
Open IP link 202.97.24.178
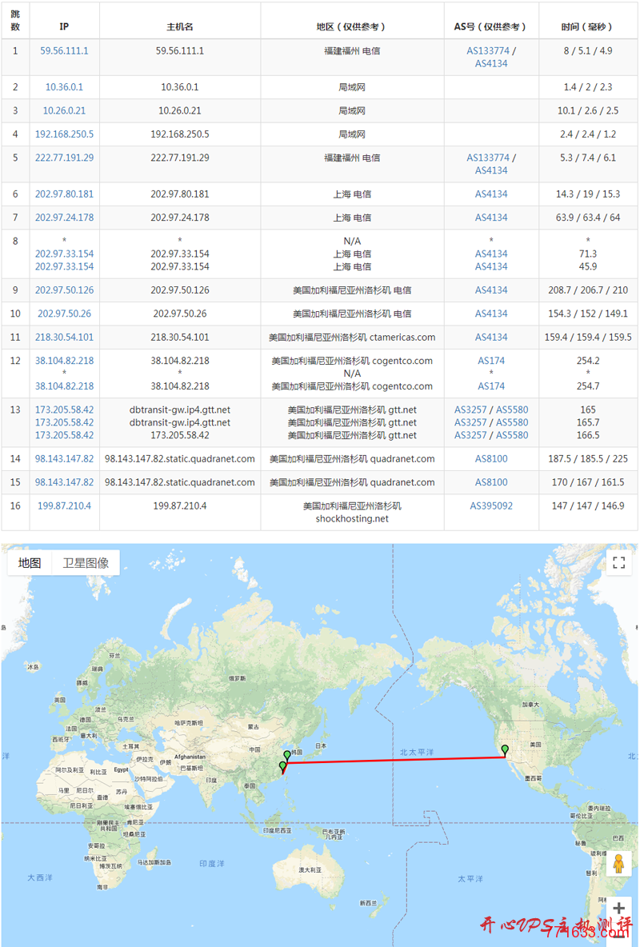click(x=64, y=218)
